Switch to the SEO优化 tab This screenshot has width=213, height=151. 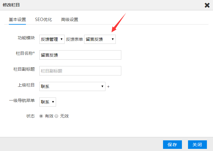tap(43, 19)
